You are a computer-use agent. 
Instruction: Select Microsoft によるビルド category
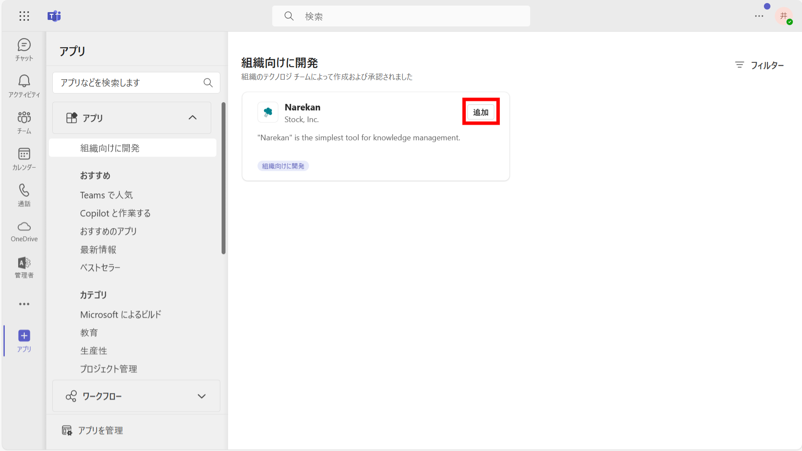[x=121, y=314]
